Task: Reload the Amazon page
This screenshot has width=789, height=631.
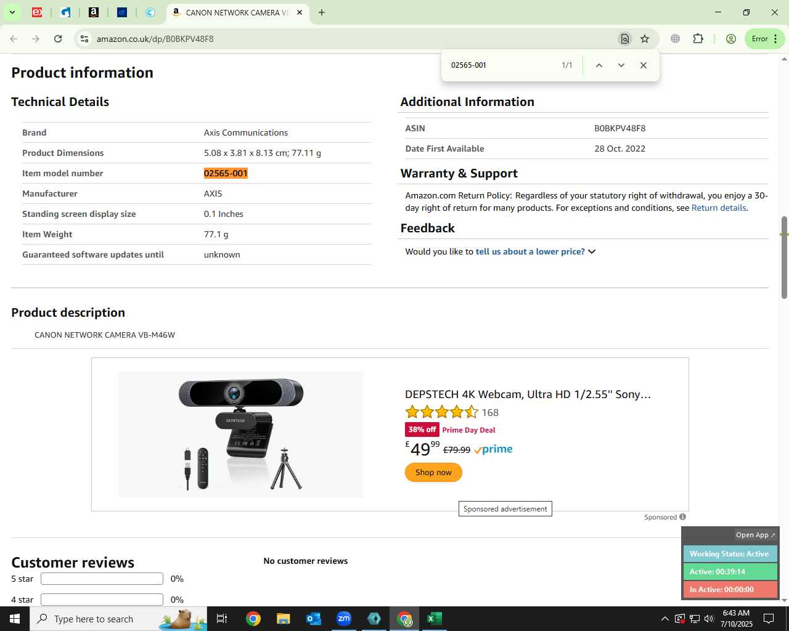Action: (58, 39)
